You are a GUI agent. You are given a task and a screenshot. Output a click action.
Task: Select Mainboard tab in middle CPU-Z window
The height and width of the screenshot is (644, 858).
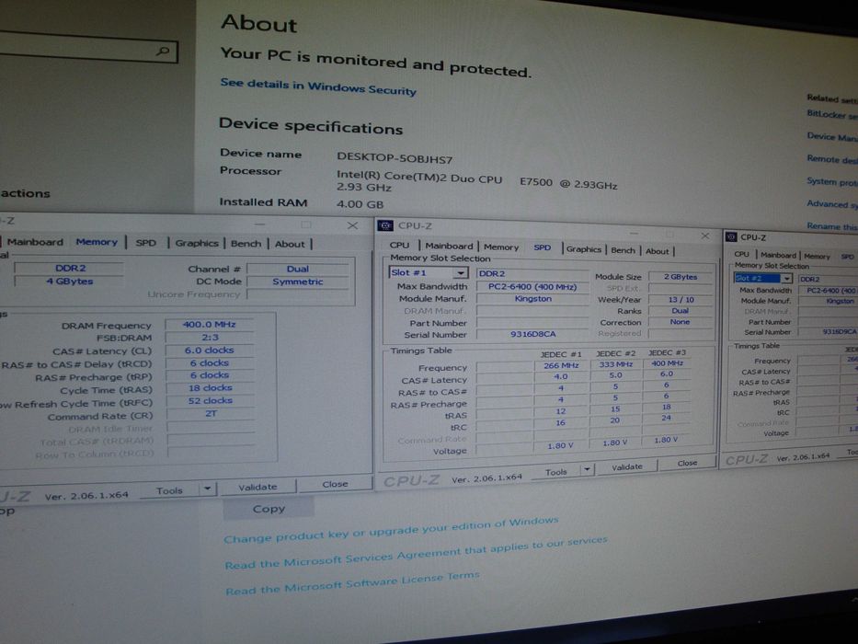tap(449, 247)
